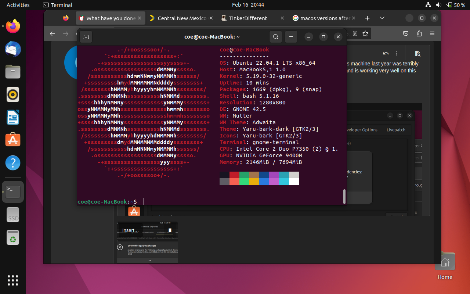Switch to the TinkerDifferent tab
This screenshot has height=294, width=470.
point(248,18)
